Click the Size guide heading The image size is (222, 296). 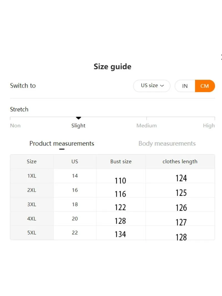[112, 67]
